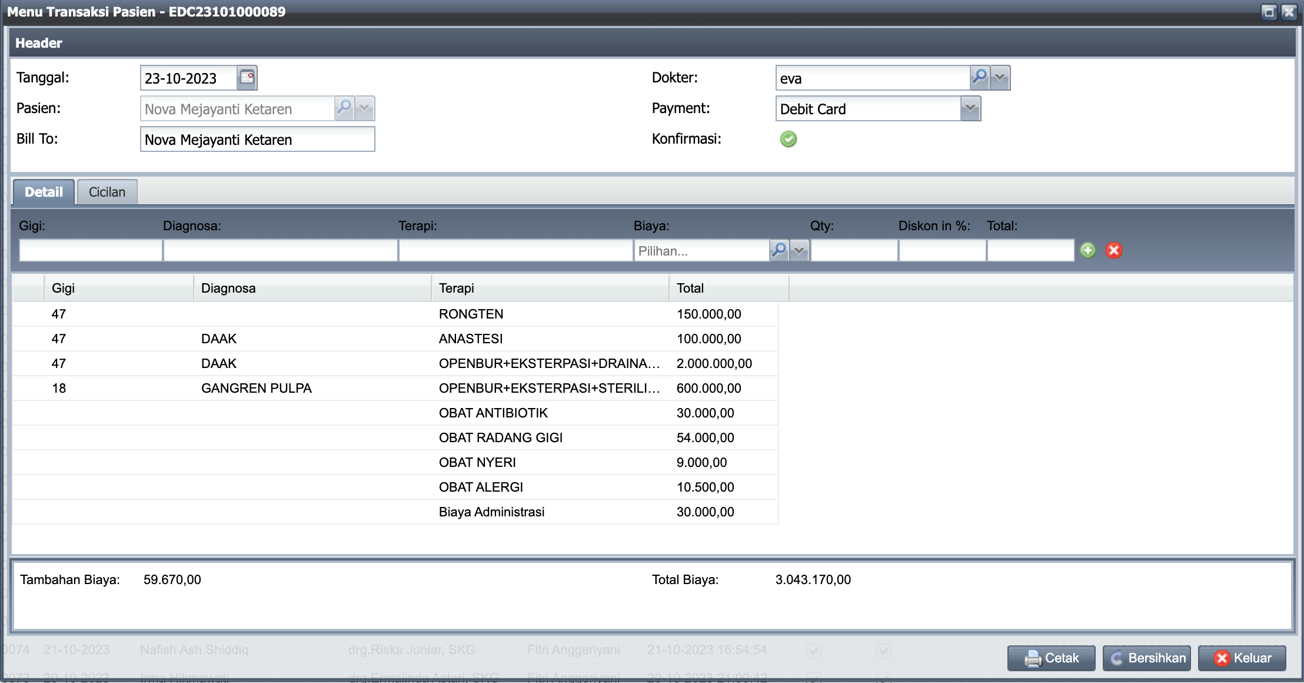Viewport: 1304px width, 683px height.
Task: Open the Tanggal calendar date picker
Action: [247, 78]
